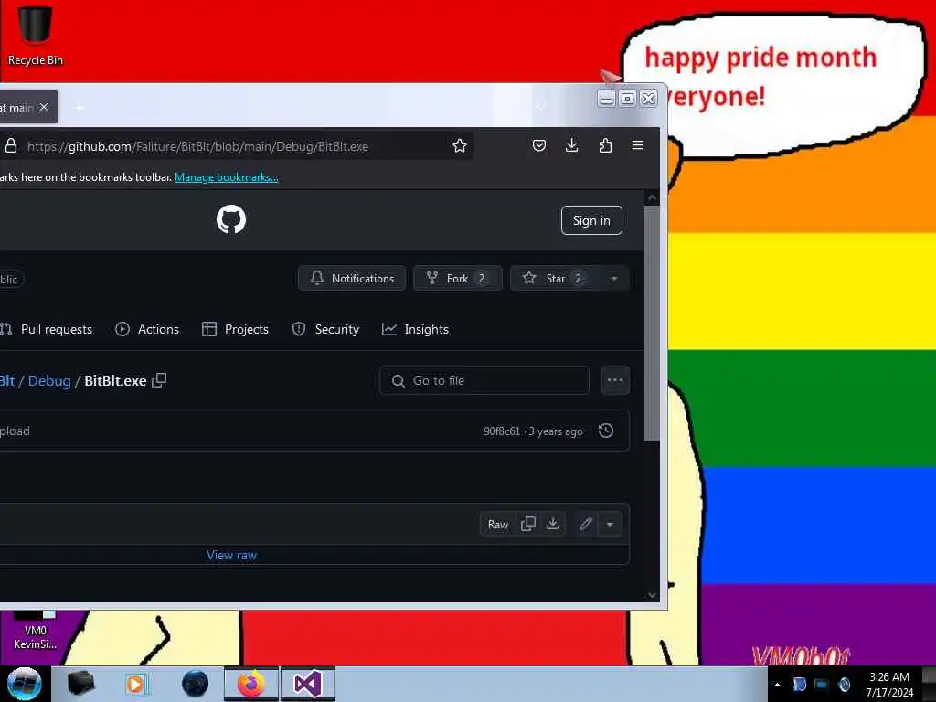Open the Firefox extensions puzzle icon
Screen dimensions: 936x702
click(x=605, y=145)
